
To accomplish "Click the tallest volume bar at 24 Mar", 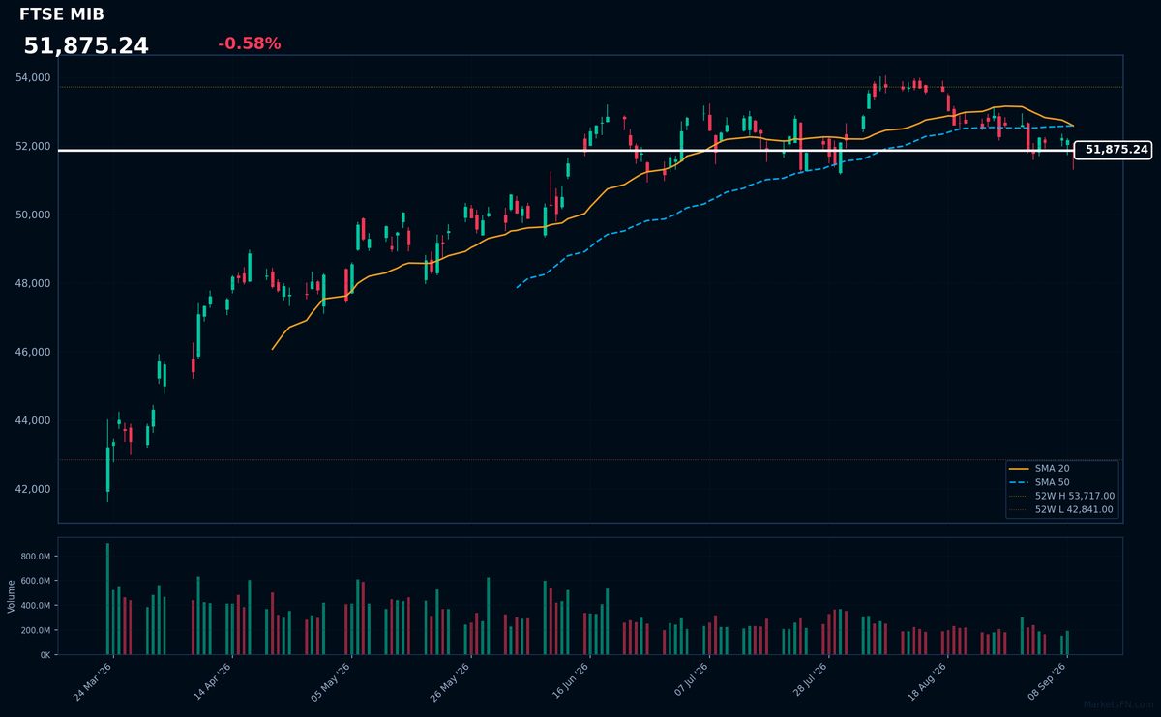I will pyautogui.click(x=107, y=599).
